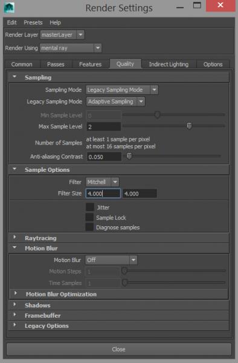Expand the Raytracing section
This screenshot has height=363, width=238.
tap(119, 238)
